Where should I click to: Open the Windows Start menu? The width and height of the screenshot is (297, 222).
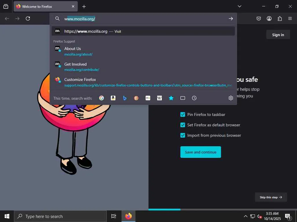(7, 216)
